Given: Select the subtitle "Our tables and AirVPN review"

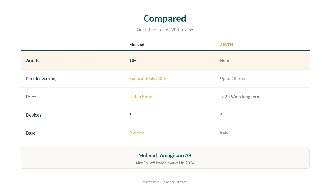Looking at the screenshot, I should click(x=165, y=29).
